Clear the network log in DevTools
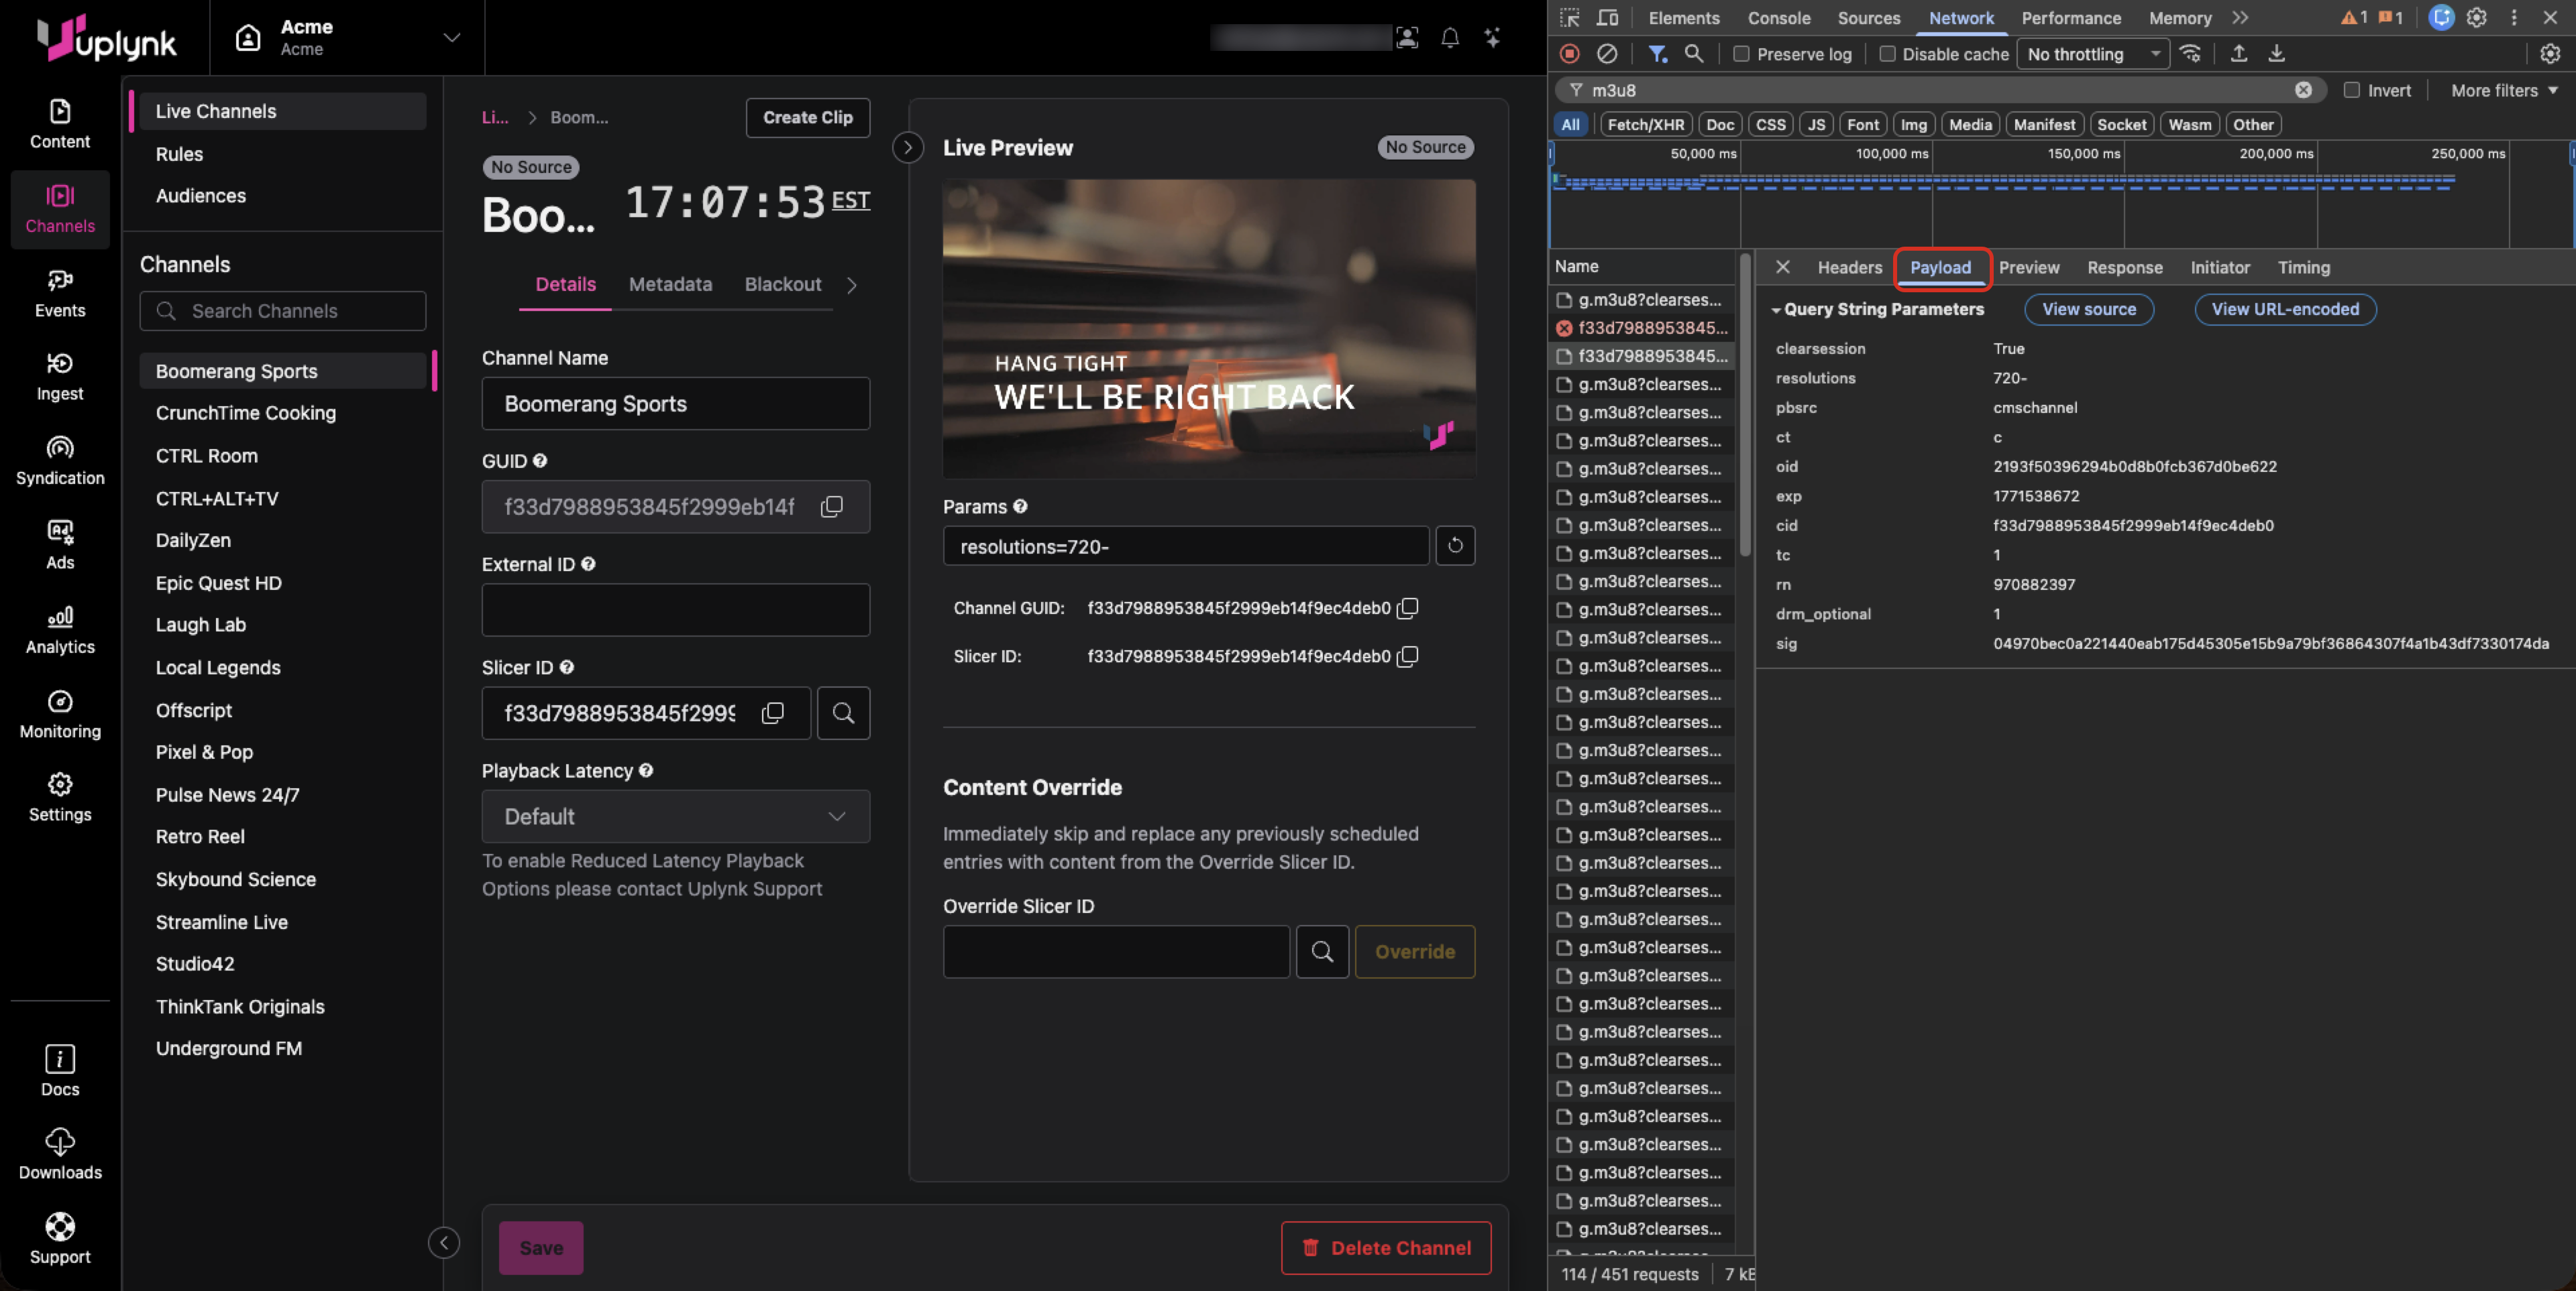The image size is (2576, 1291). click(x=1607, y=54)
